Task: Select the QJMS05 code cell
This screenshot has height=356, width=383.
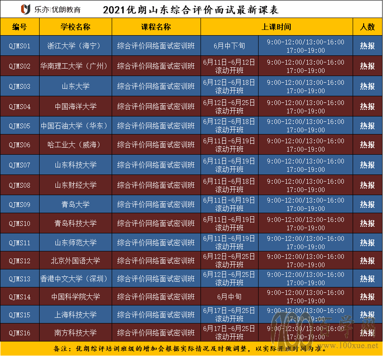Action: (19, 126)
